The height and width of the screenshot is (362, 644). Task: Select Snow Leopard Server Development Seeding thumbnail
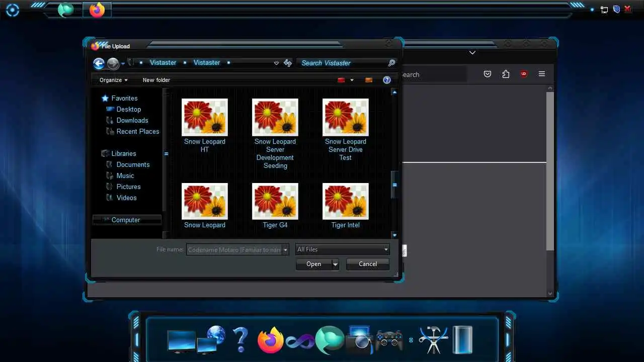(x=275, y=117)
